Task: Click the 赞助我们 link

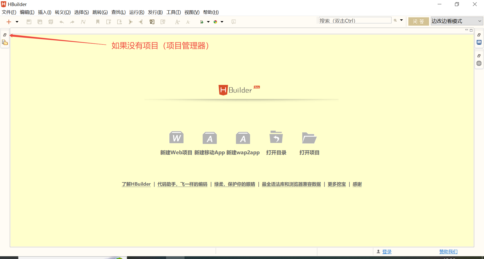Action: click(448, 252)
